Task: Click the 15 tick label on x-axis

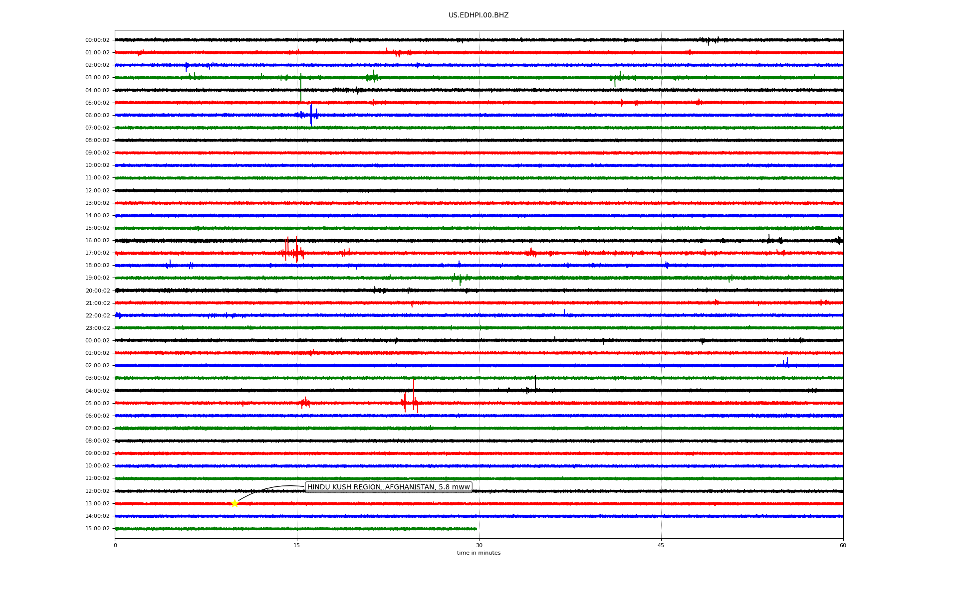Action: [x=297, y=545]
